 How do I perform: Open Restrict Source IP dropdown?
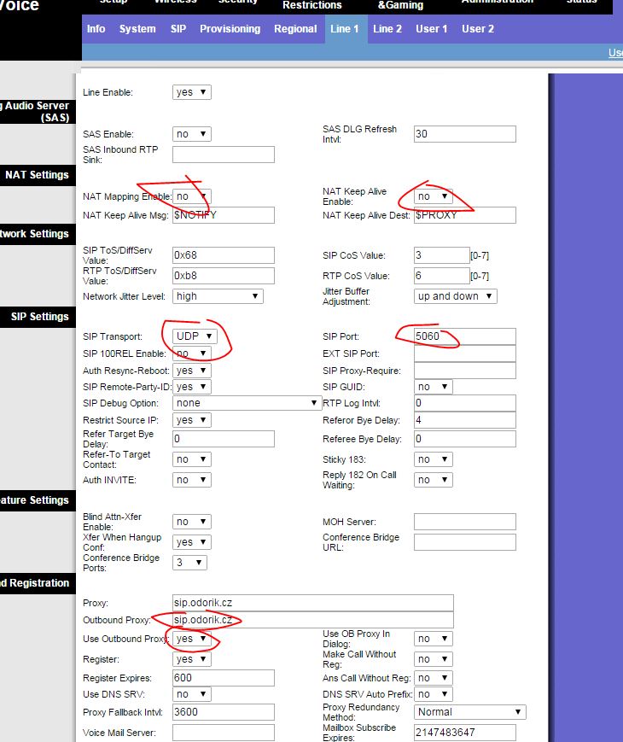coord(191,420)
